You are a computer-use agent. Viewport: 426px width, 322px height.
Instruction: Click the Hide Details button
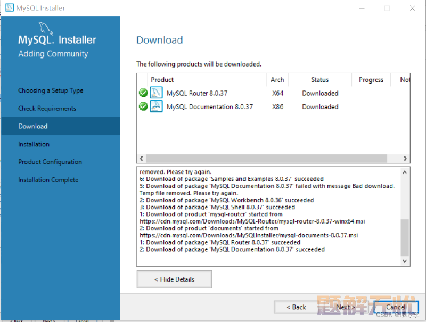175,279
